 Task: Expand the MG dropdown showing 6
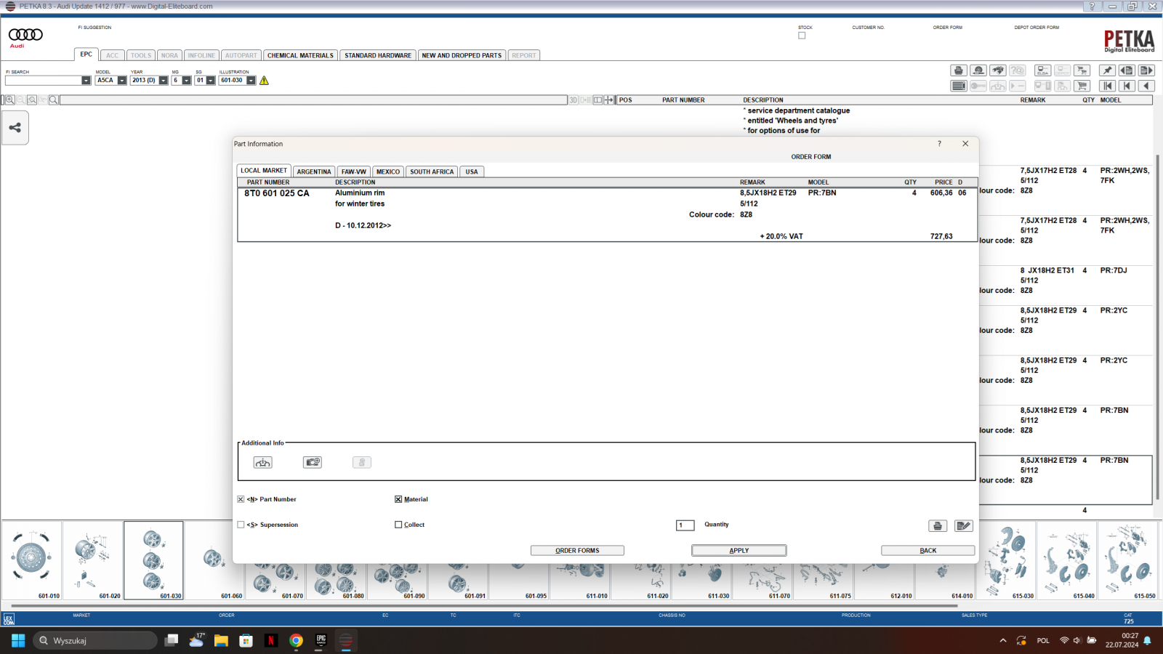pyautogui.click(x=187, y=81)
